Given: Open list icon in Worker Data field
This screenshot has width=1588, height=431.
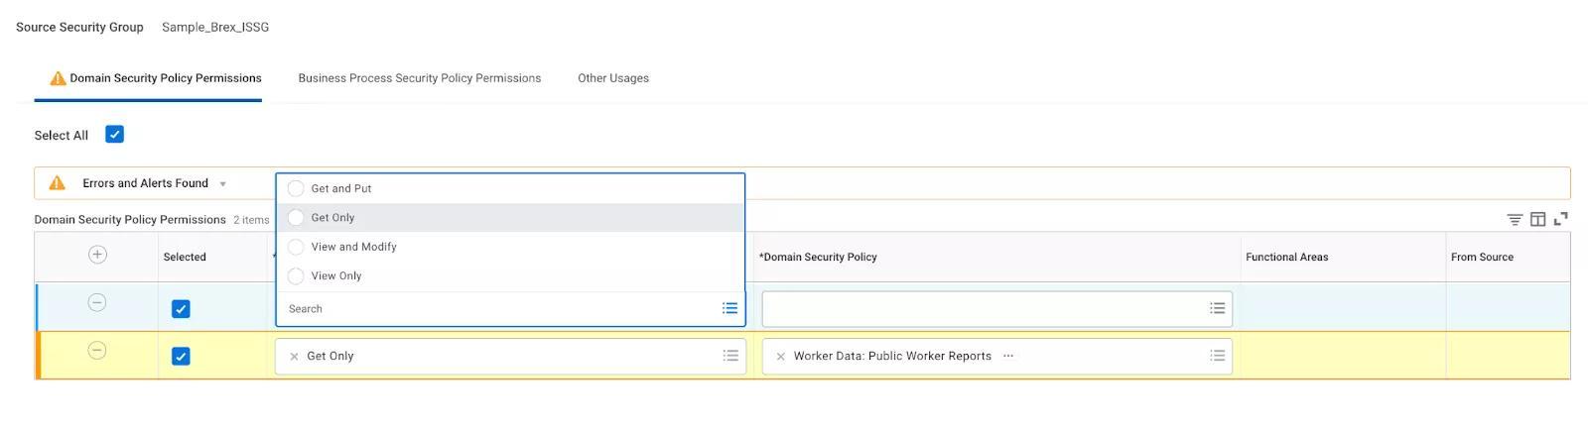Looking at the screenshot, I should click(x=1218, y=356).
